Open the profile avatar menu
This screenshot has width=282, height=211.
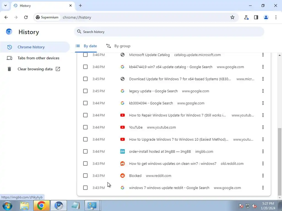coord(266,17)
